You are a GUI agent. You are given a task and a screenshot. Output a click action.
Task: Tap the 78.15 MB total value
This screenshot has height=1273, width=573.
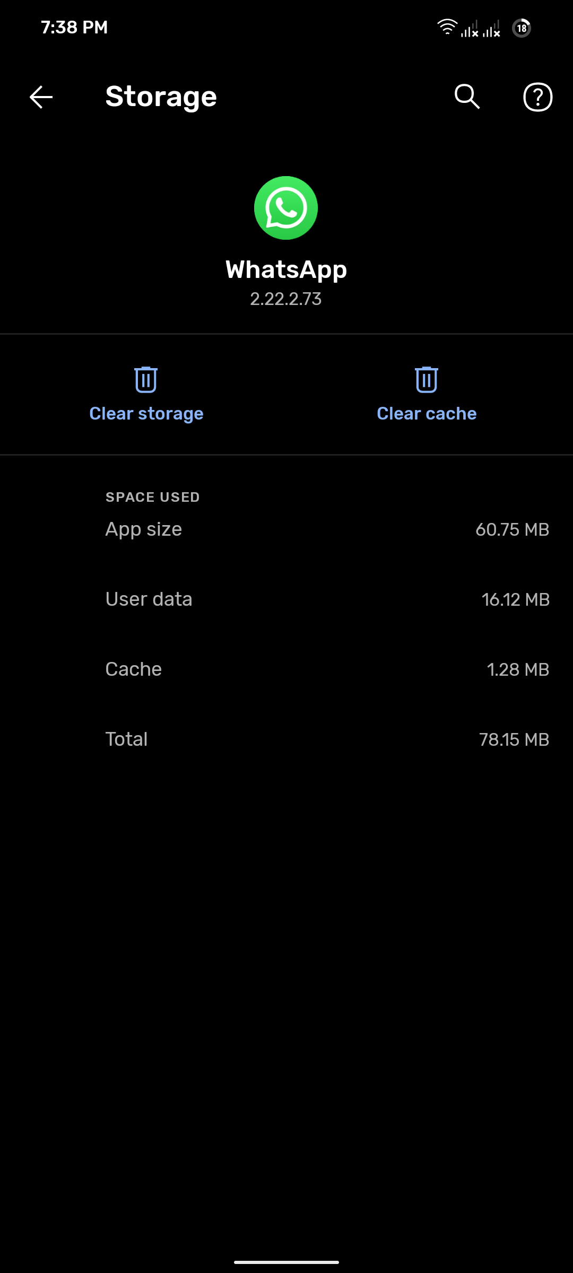click(x=514, y=740)
